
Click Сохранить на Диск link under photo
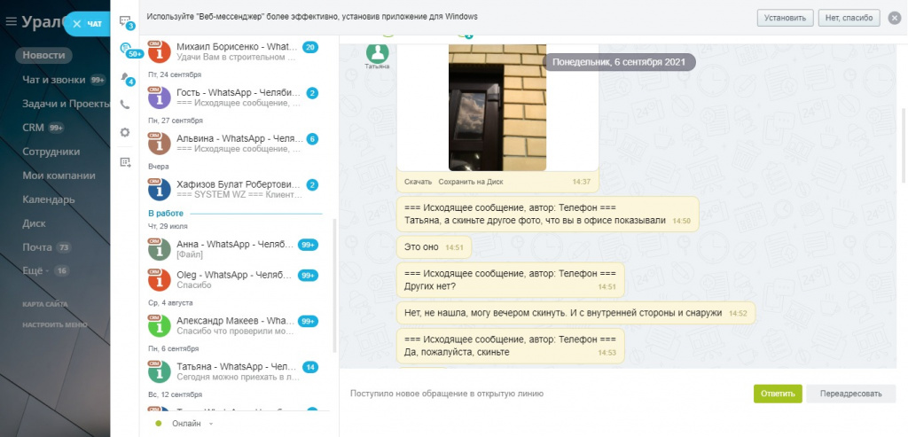[471, 182]
